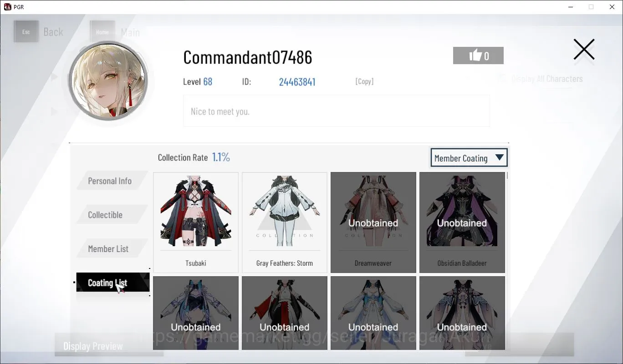Minimize the PGR window

click(571, 7)
